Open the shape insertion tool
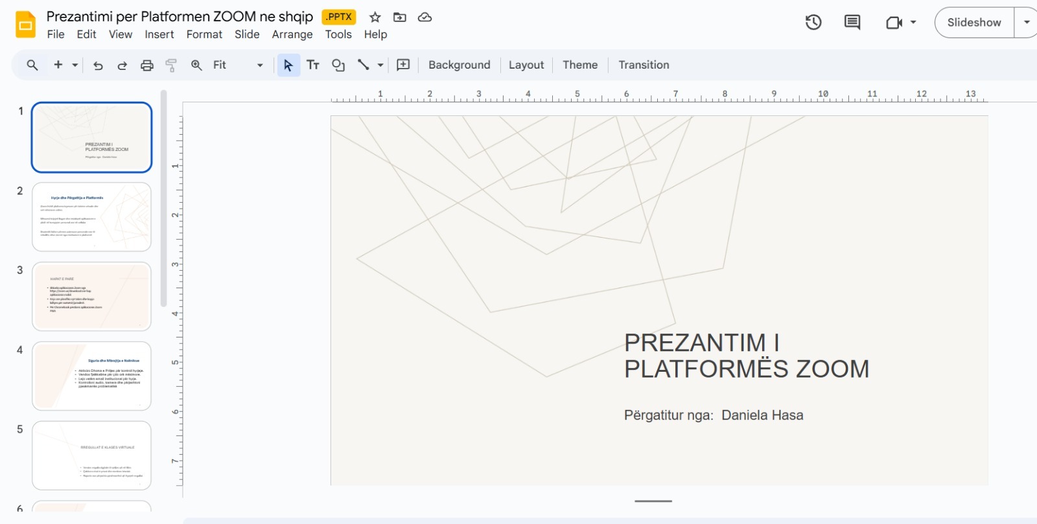Screen dimensions: 1037x524 point(338,65)
